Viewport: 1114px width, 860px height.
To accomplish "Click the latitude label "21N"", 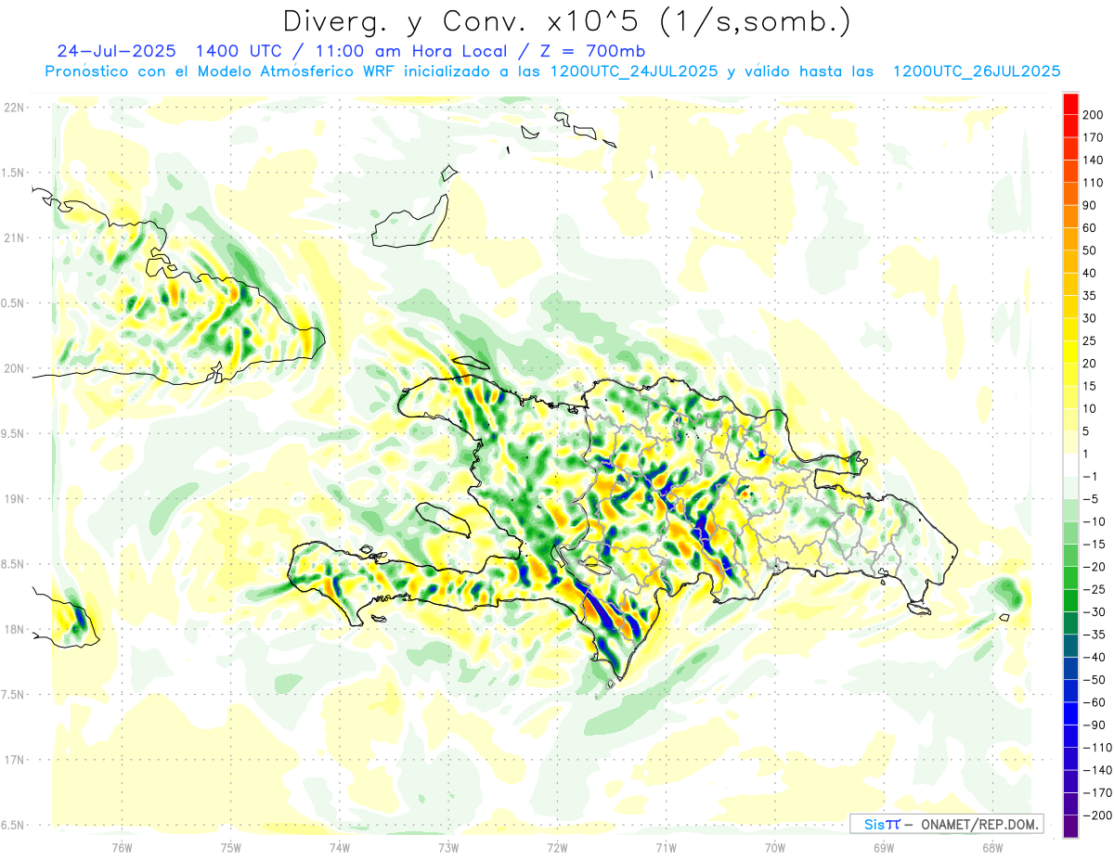I will (14, 238).
